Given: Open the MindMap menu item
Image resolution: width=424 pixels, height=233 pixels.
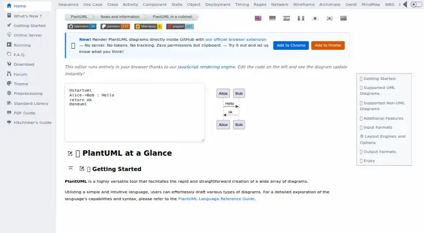Looking at the screenshot, I should [370, 5].
